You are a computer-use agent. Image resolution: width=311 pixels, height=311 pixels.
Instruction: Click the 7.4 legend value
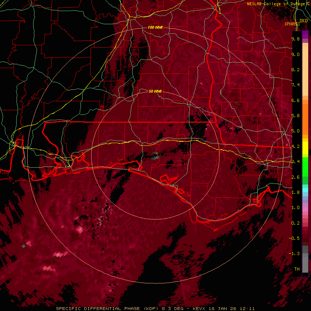coord(295,85)
